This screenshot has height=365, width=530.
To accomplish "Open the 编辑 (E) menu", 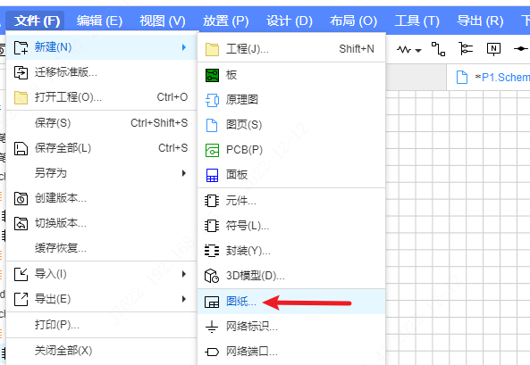I will pyautogui.click(x=99, y=21).
